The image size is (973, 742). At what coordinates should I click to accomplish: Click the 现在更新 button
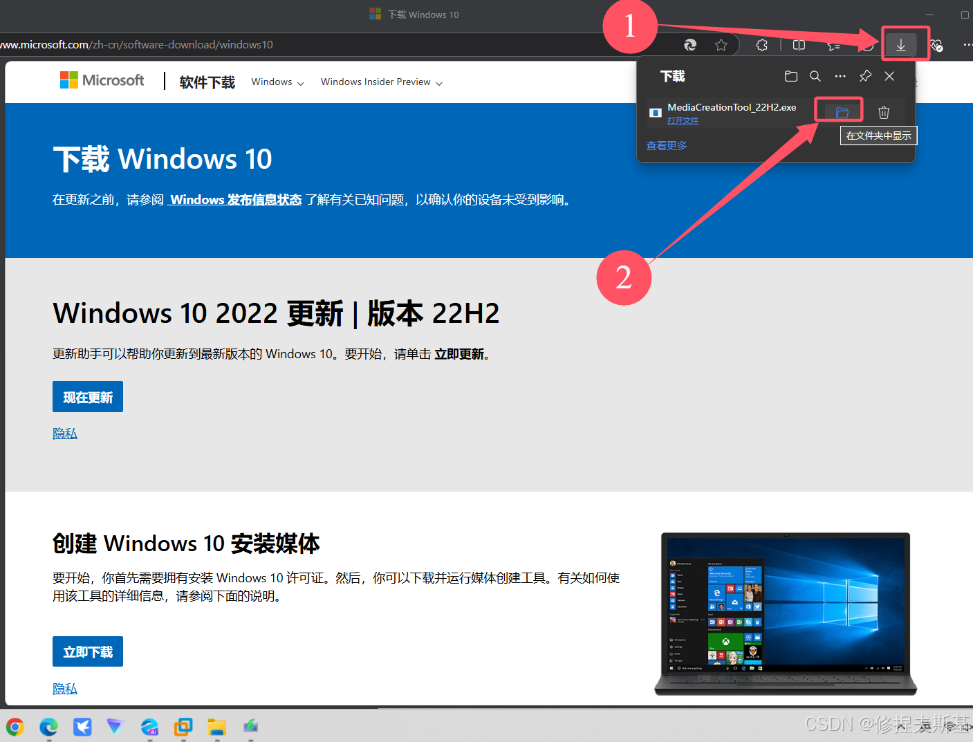[x=87, y=396]
